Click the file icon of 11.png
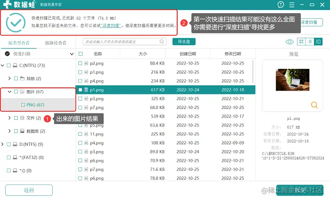The height and width of the screenshot is (201, 330). pyautogui.click(x=86, y=134)
